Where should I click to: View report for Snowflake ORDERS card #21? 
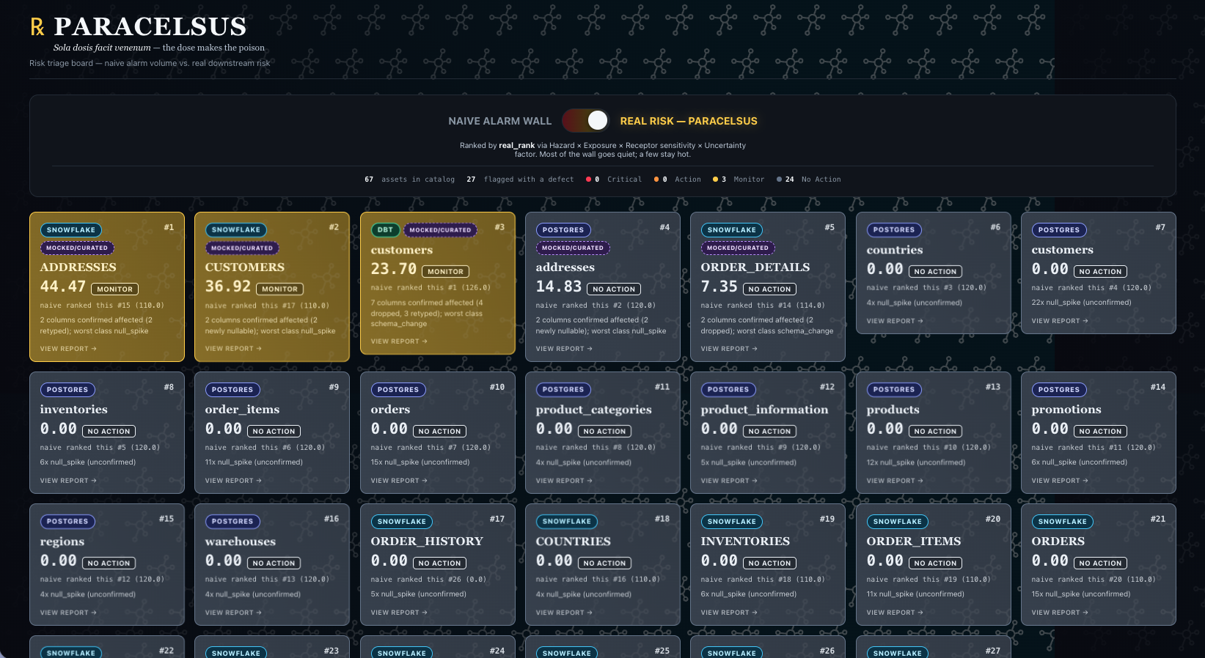[1060, 613]
